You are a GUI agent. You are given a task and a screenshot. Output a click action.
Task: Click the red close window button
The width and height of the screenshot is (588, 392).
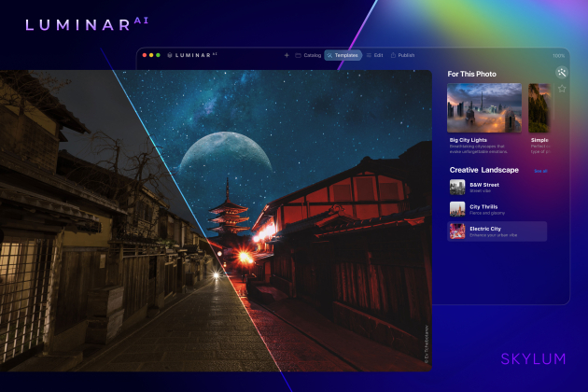point(145,55)
